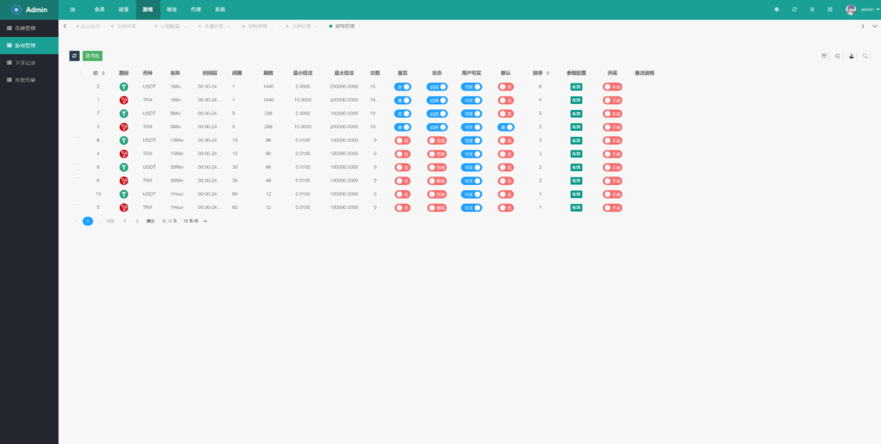Click the green 导出 export button
Screen dimensions: 881x444
(92, 55)
